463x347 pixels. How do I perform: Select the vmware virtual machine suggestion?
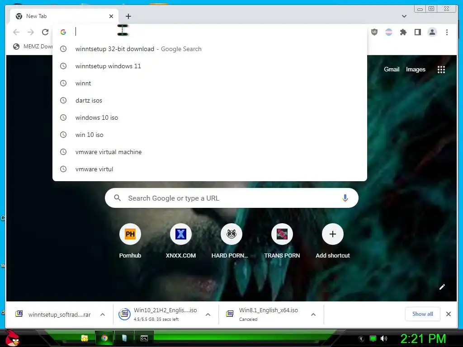[210, 152]
